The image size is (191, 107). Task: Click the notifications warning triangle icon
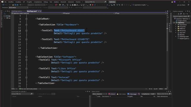[x=172, y=2]
